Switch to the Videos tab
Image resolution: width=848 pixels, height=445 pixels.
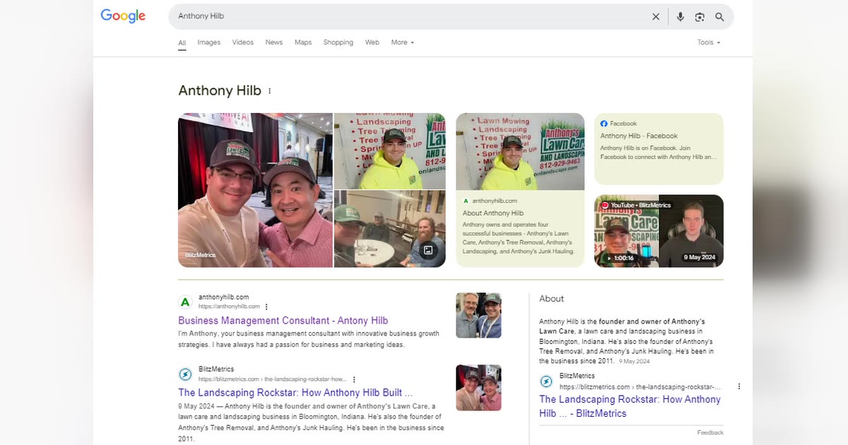pyautogui.click(x=242, y=42)
